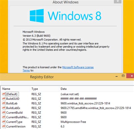Viewport: 134px width, 129px height.
Task: Click the 9600 data cell of CurrentBuildNu...
Action: point(64,117)
